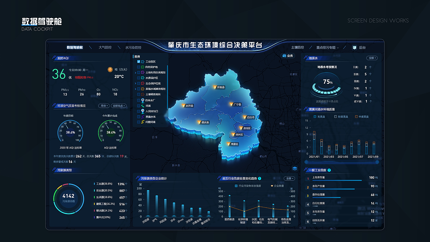This screenshot has width=430, height=242.
Task: Click the sunny weather icon
Action: coord(110,70)
